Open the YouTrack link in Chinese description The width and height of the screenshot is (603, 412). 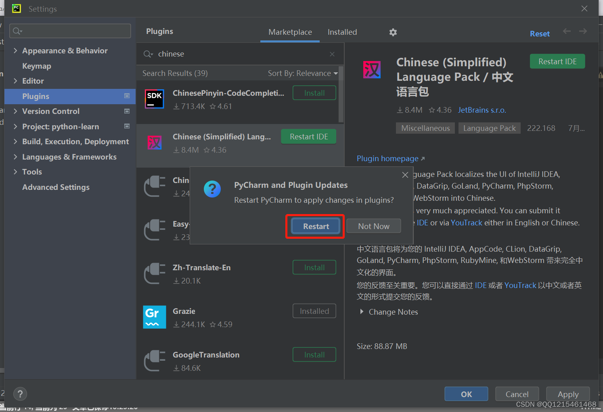(x=520, y=285)
